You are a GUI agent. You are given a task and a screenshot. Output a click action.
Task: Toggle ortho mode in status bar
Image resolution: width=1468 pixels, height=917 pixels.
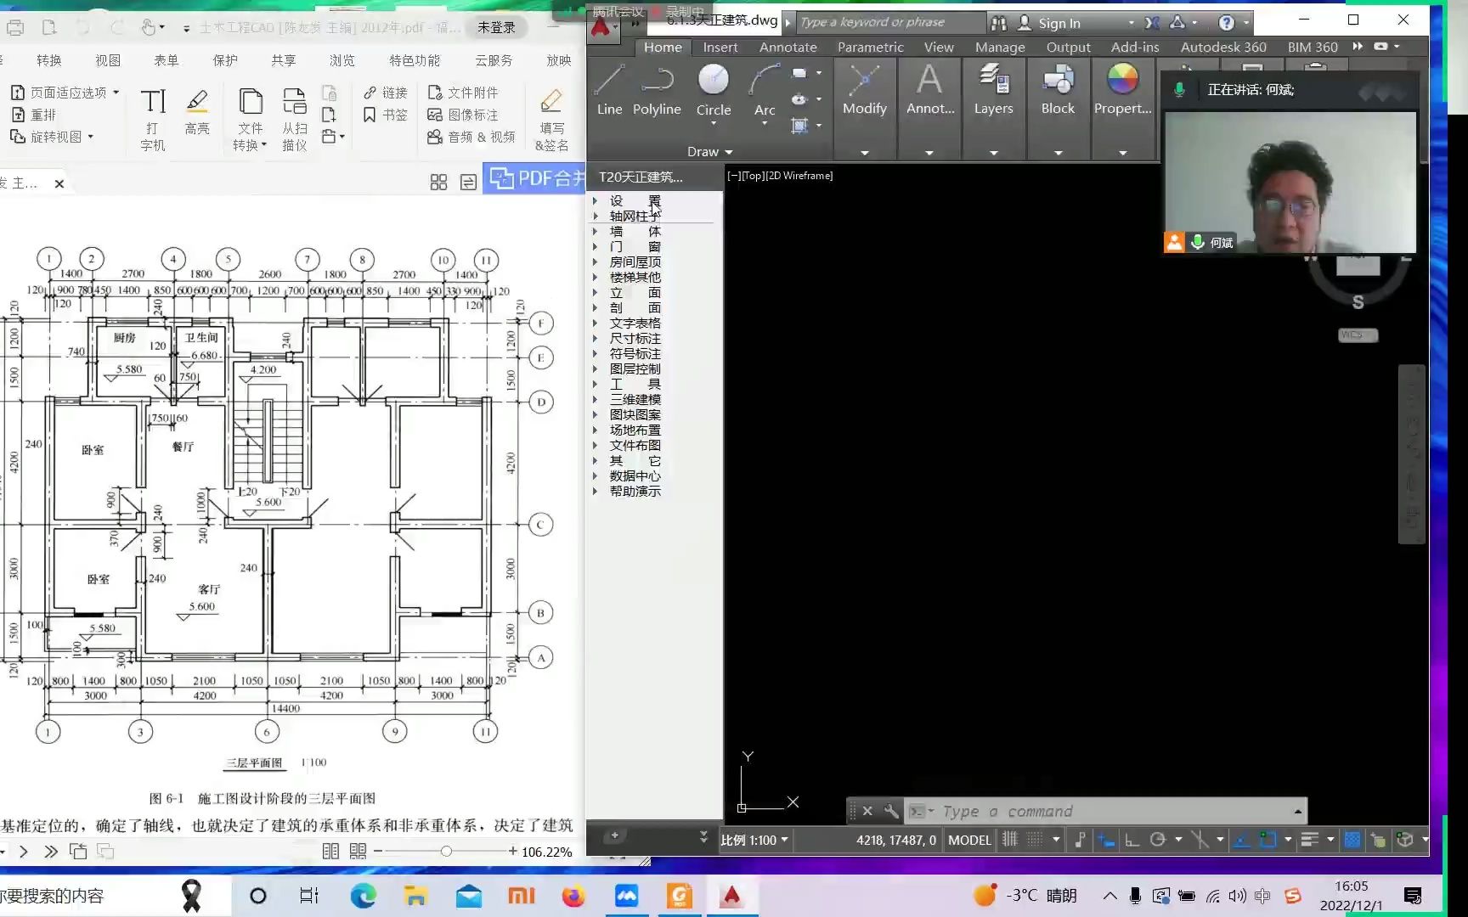[x=1132, y=840]
